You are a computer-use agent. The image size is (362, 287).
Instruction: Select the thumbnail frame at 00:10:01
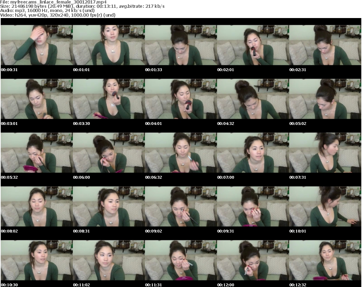[x=325, y=207]
